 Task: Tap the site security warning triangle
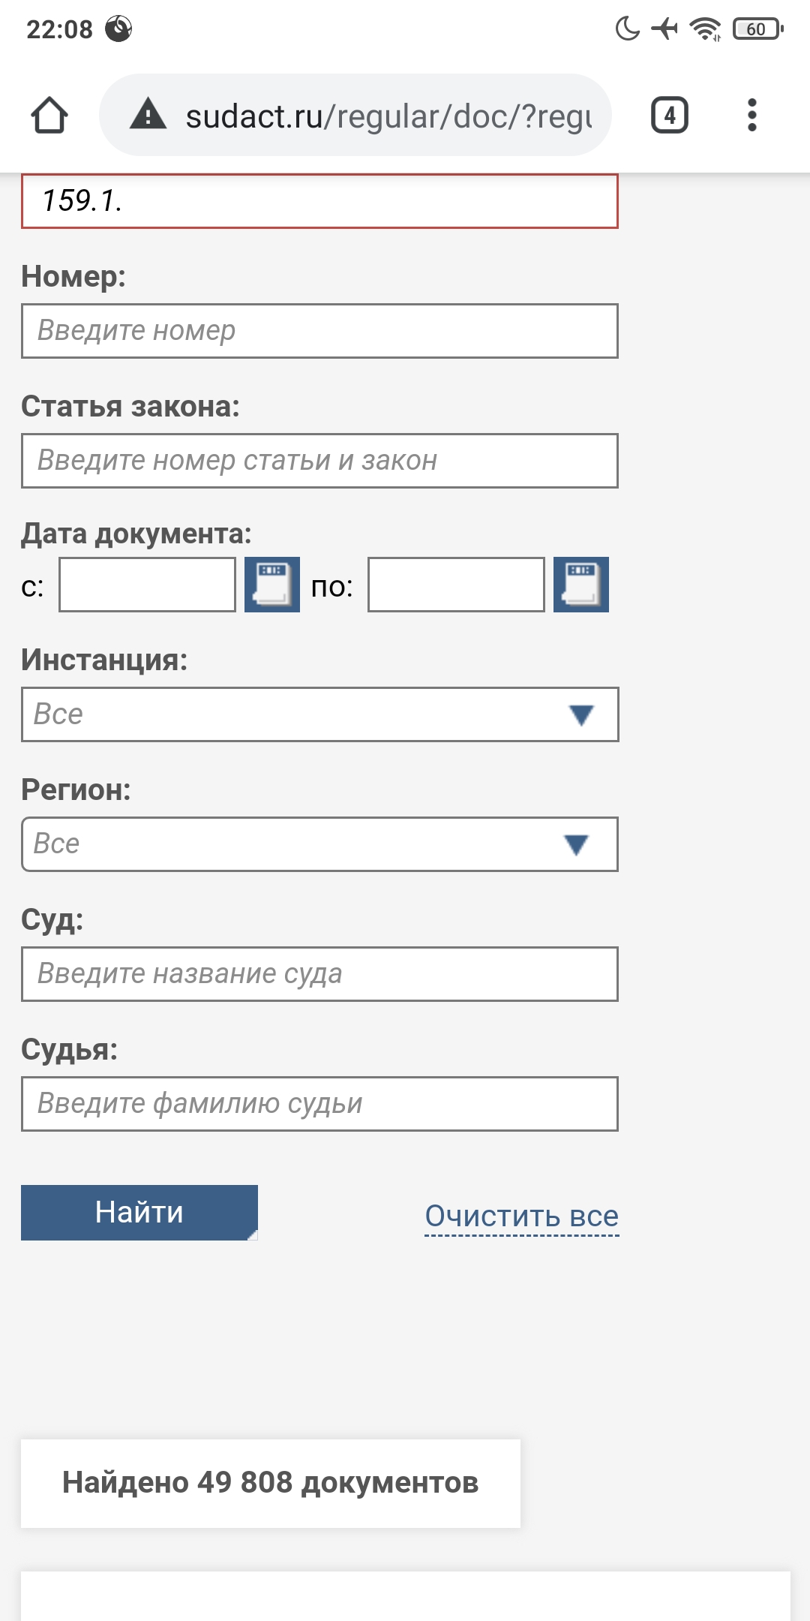pyautogui.click(x=148, y=115)
